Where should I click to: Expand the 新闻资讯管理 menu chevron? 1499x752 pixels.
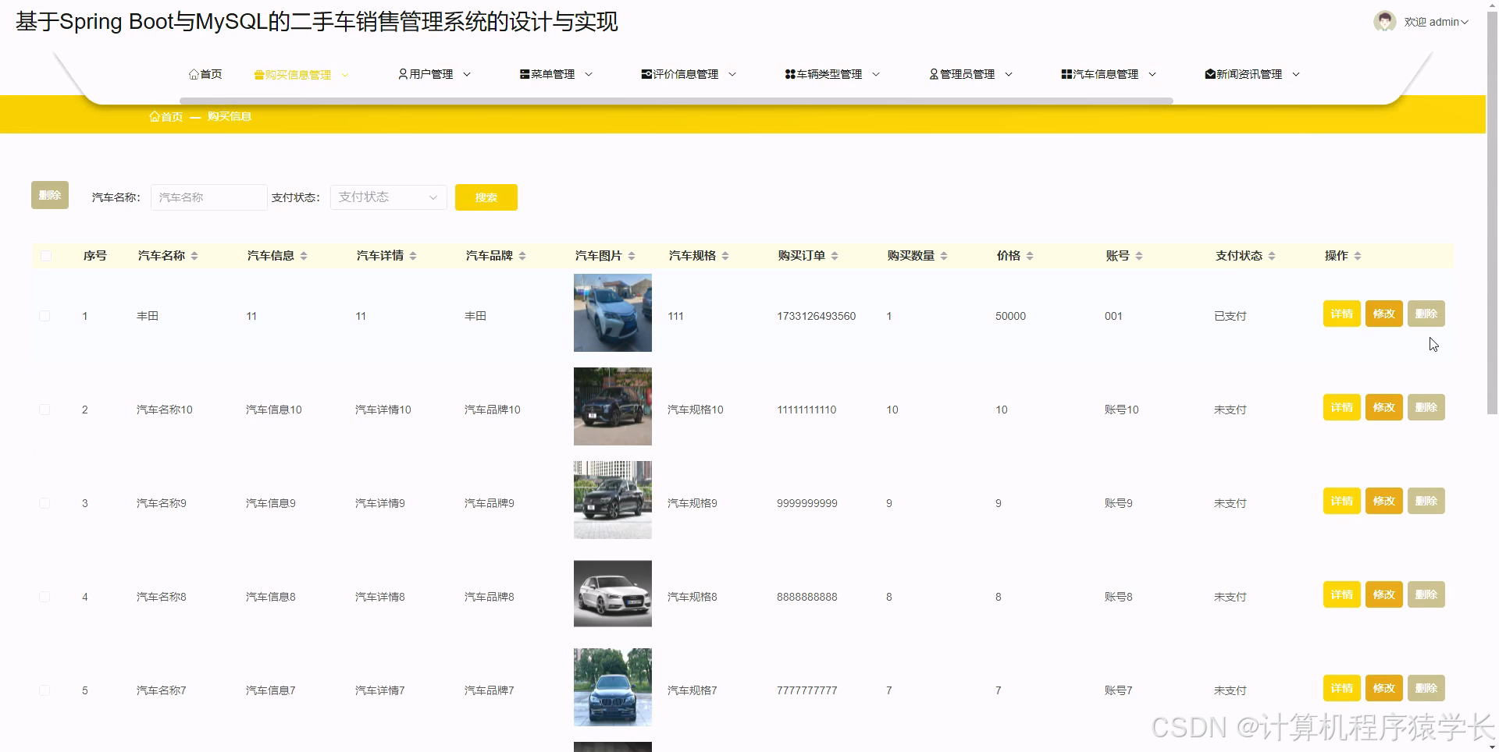tap(1296, 74)
